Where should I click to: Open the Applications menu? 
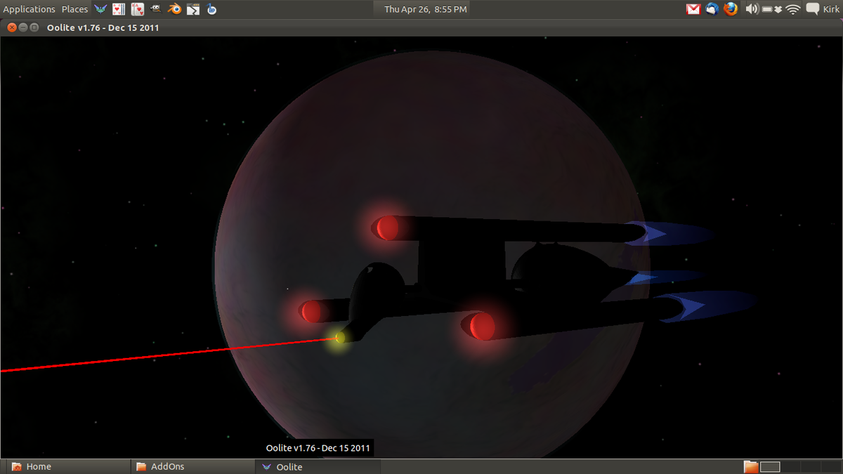tap(29, 9)
